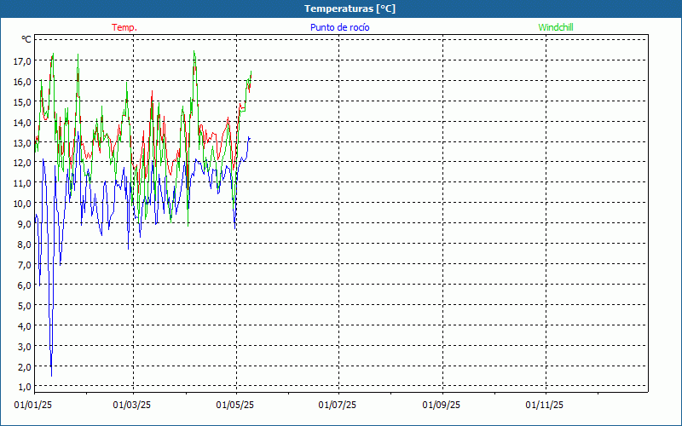Click the 17,0 y-axis value
682x426 pixels.
pos(22,61)
